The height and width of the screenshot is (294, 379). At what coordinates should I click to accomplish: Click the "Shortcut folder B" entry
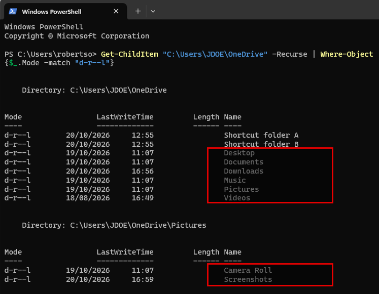(x=261, y=144)
